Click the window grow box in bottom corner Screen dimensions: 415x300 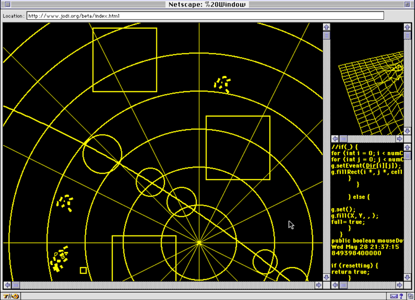411,296
